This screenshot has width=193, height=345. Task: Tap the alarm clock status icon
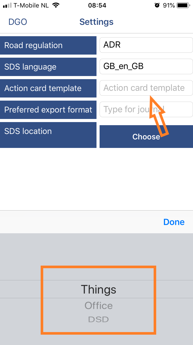click(x=157, y=5)
